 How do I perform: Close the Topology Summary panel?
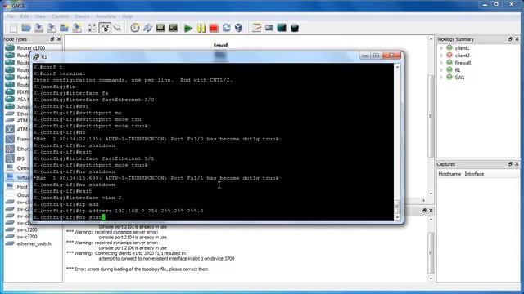point(517,39)
